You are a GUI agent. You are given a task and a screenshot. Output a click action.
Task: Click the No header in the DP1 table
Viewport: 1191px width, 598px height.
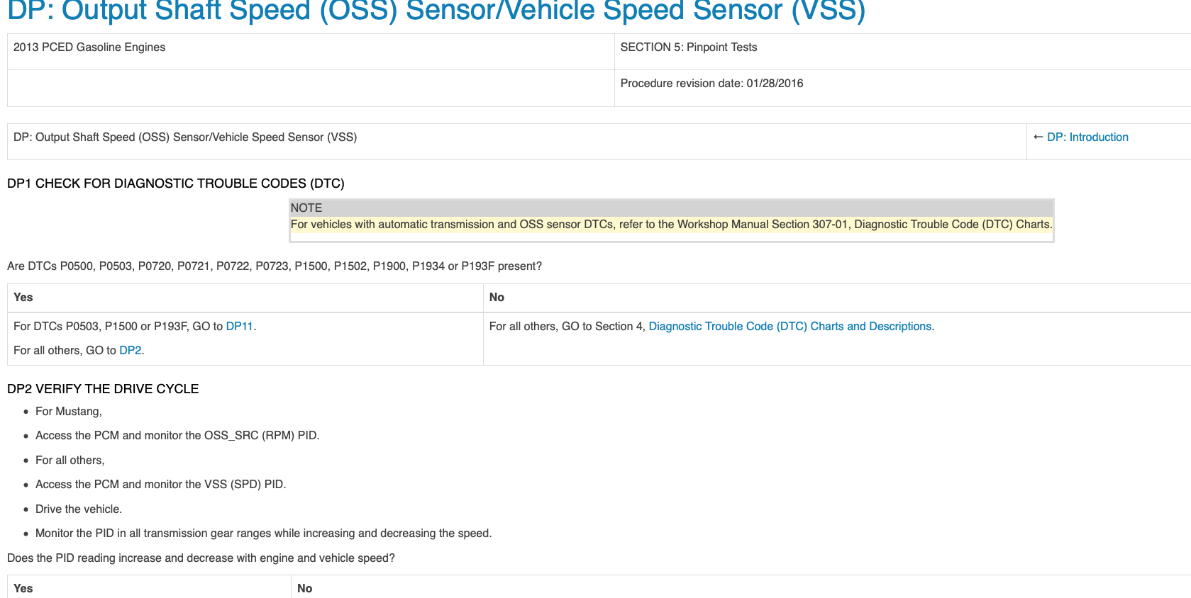coord(497,298)
